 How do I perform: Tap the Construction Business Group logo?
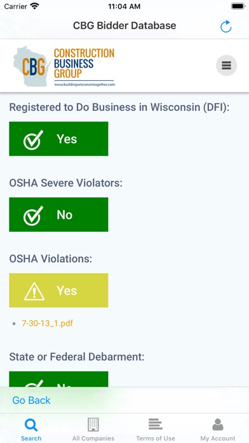tap(64, 66)
